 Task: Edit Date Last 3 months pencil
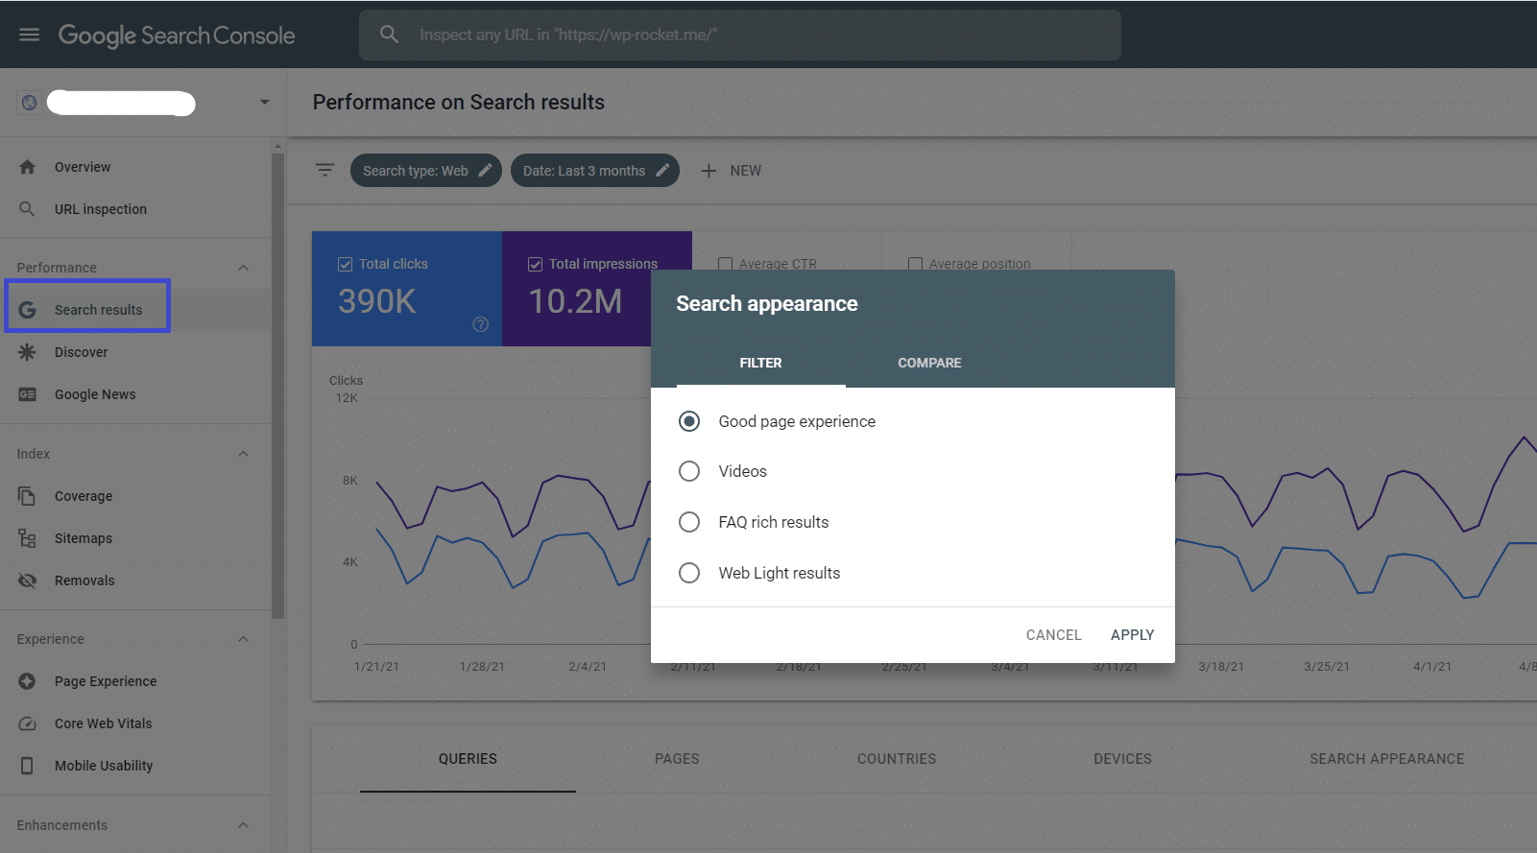click(662, 171)
